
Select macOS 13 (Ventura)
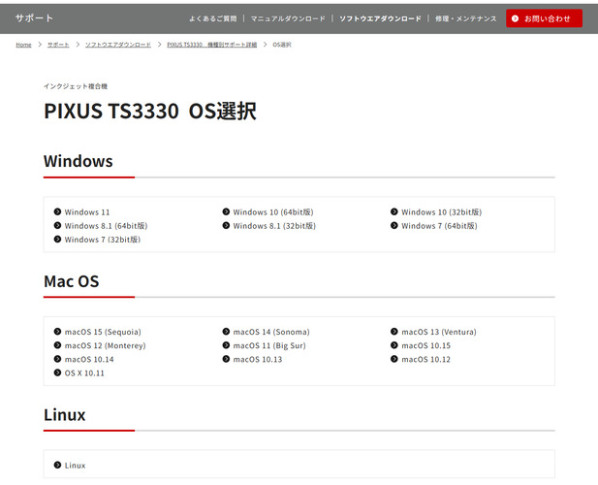tap(439, 332)
